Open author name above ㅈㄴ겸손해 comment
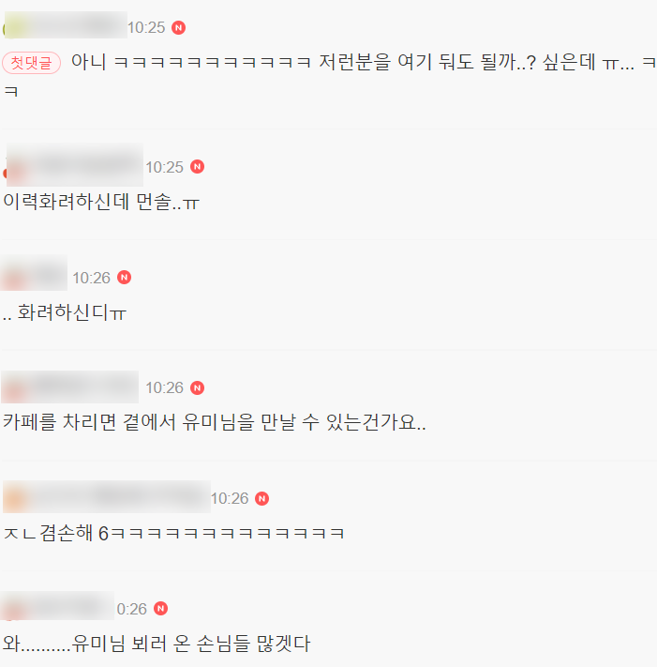This screenshot has height=667, width=657. tap(106, 496)
